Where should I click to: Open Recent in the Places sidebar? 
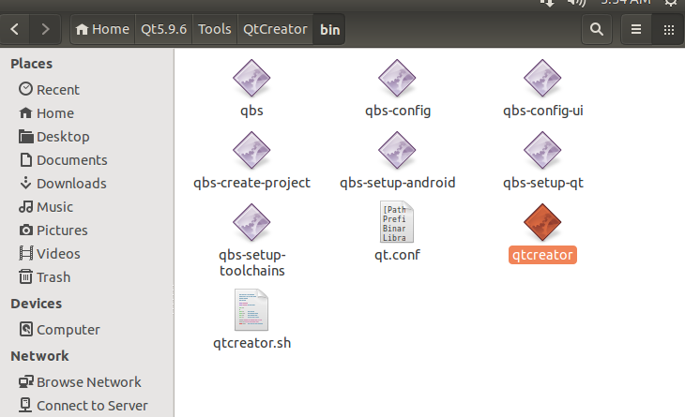point(49,89)
